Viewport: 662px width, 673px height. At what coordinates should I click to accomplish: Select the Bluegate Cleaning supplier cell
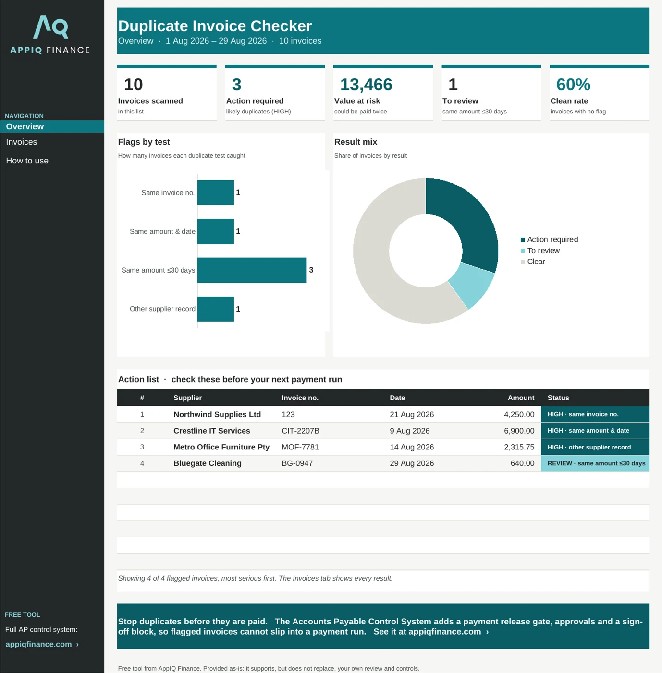pyautogui.click(x=208, y=463)
